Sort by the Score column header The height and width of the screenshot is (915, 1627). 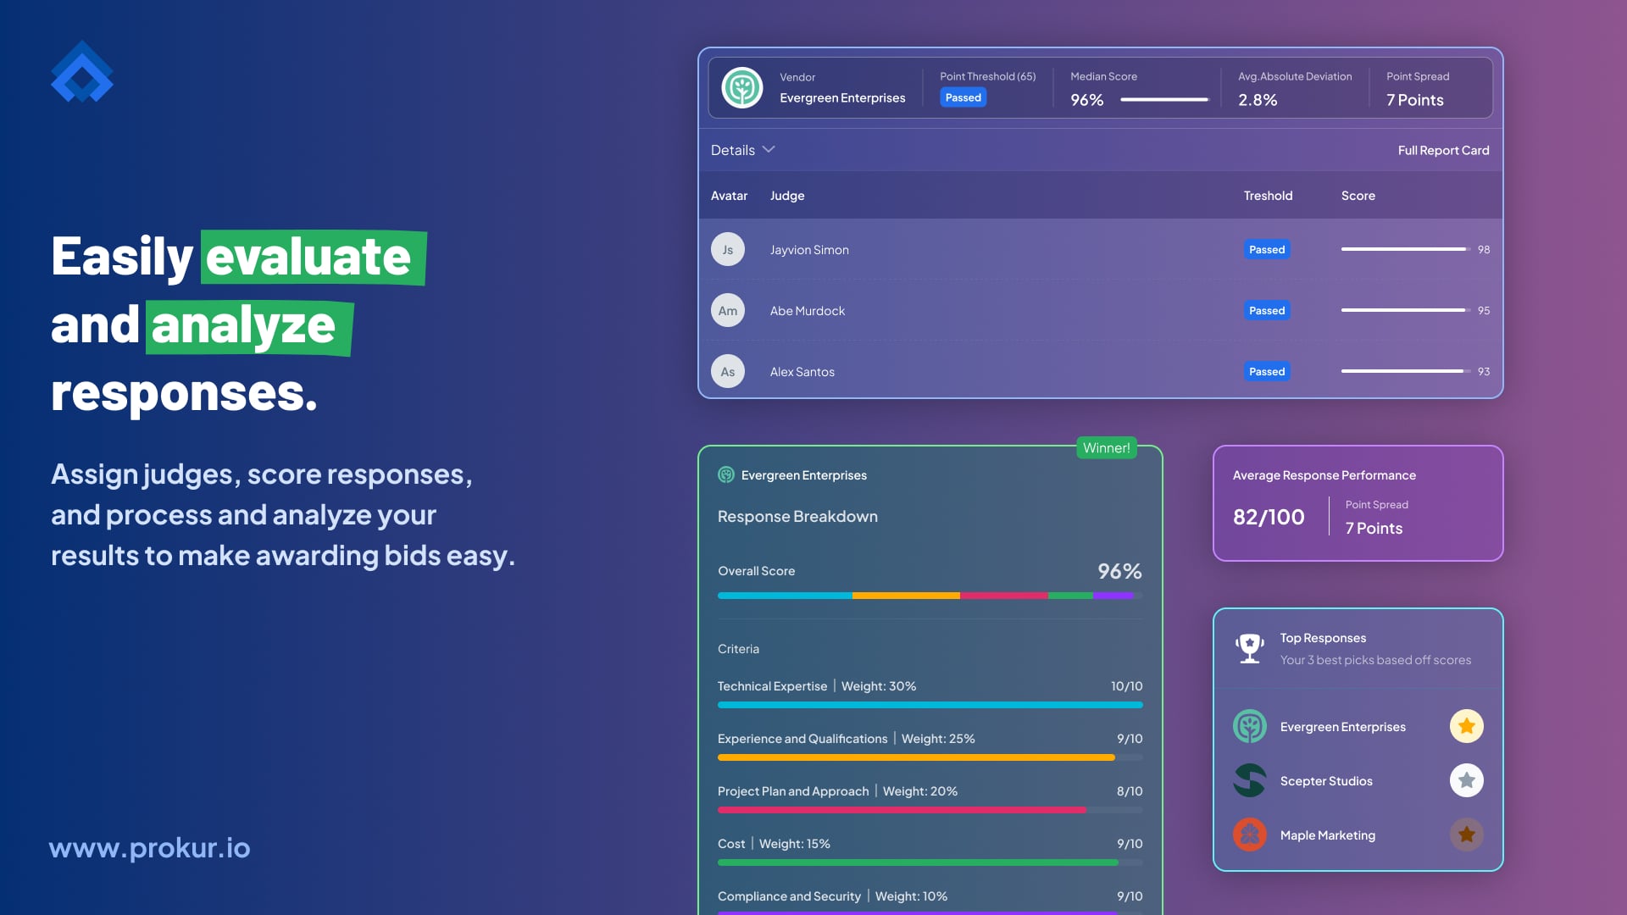1358,196
